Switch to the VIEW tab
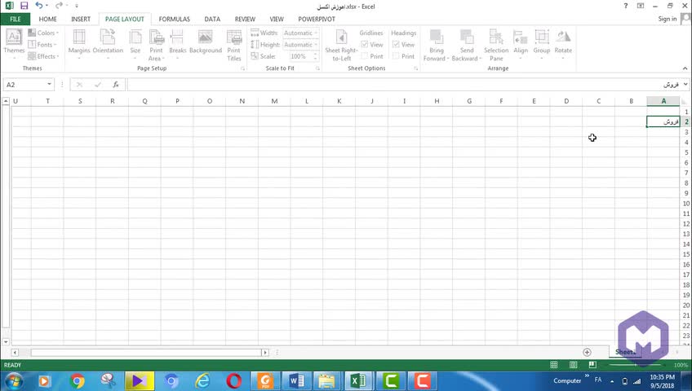 click(x=277, y=19)
